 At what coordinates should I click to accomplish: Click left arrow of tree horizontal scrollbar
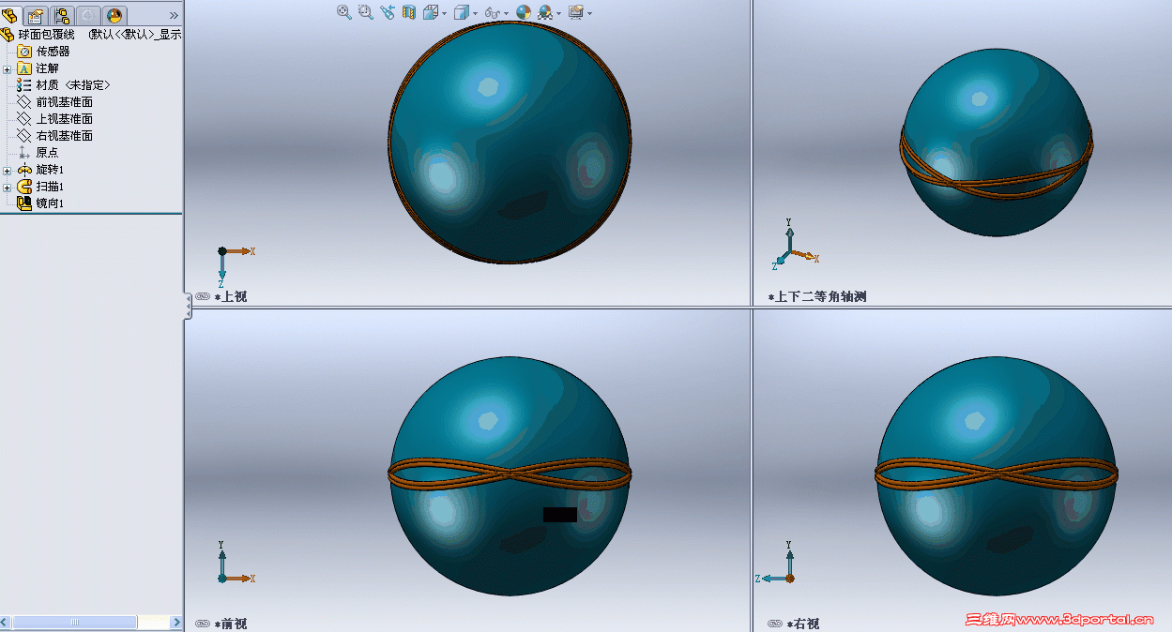pyautogui.click(x=6, y=623)
